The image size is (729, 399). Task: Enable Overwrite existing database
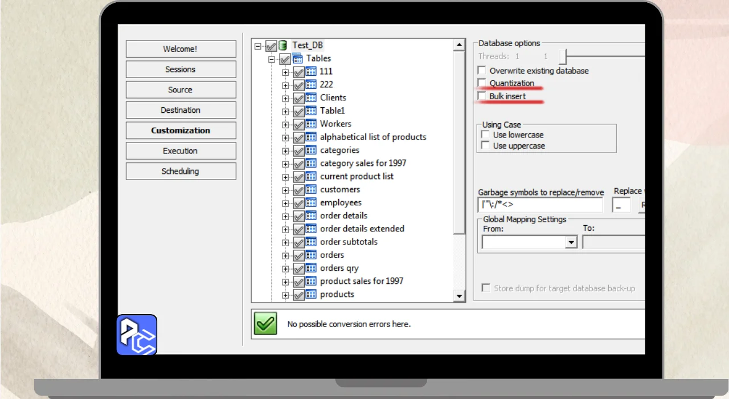pyautogui.click(x=482, y=71)
